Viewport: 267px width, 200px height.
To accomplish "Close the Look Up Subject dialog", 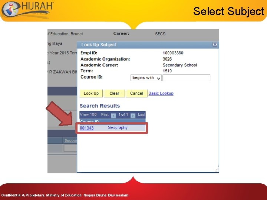I will 215,44.
